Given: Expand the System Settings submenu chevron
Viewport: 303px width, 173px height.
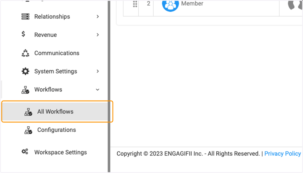Looking at the screenshot, I should pos(98,71).
